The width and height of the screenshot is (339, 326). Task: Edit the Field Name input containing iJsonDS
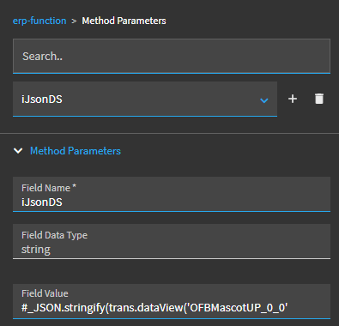pyautogui.click(x=172, y=195)
